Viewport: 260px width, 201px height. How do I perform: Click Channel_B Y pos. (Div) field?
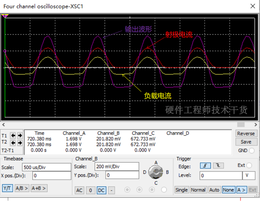point(122,175)
